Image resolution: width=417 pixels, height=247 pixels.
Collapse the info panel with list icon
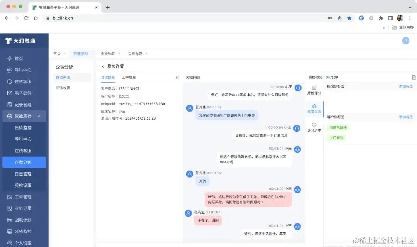[x=177, y=77]
